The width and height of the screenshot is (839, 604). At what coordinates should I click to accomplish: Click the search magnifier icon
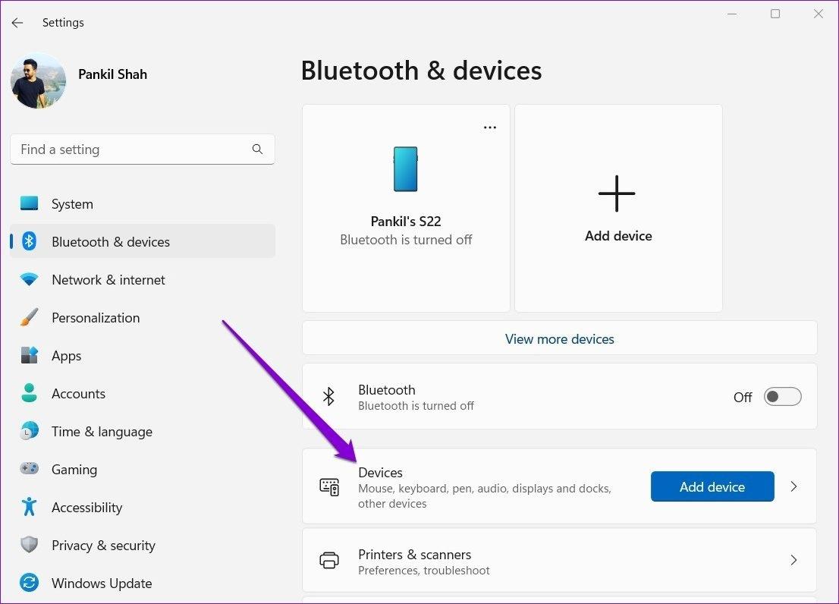click(x=258, y=149)
